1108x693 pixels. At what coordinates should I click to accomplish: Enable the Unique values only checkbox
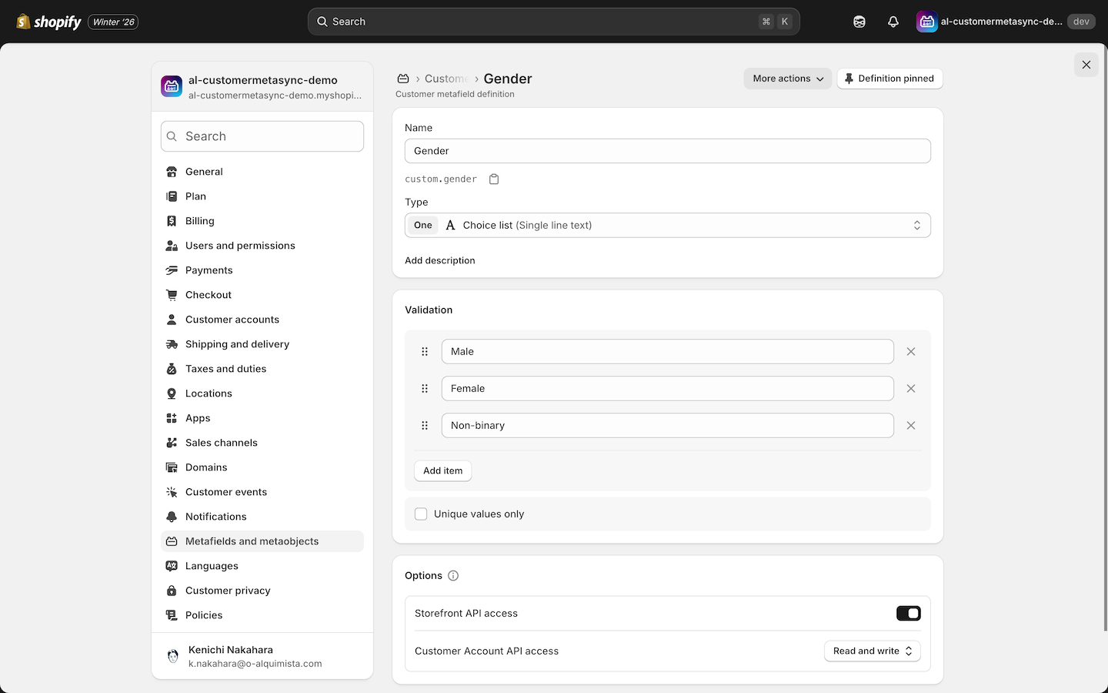[421, 513]
